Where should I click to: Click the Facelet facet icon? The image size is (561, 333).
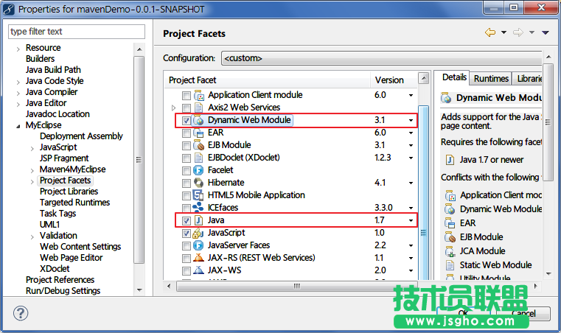click(198, 170)
